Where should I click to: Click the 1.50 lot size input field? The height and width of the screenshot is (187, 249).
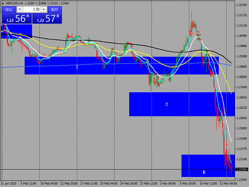click(32, 10)
